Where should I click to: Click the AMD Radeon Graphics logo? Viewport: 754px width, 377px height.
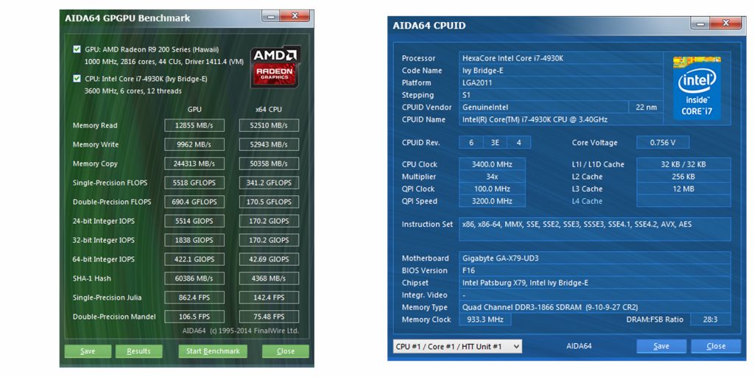click(275, 66)
